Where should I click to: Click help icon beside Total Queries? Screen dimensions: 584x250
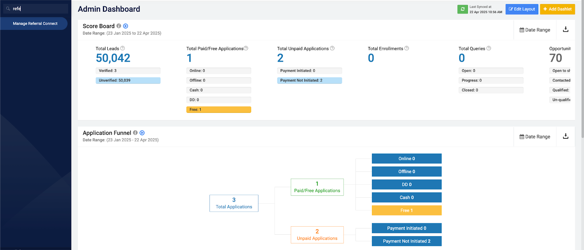tap(489, 48)
